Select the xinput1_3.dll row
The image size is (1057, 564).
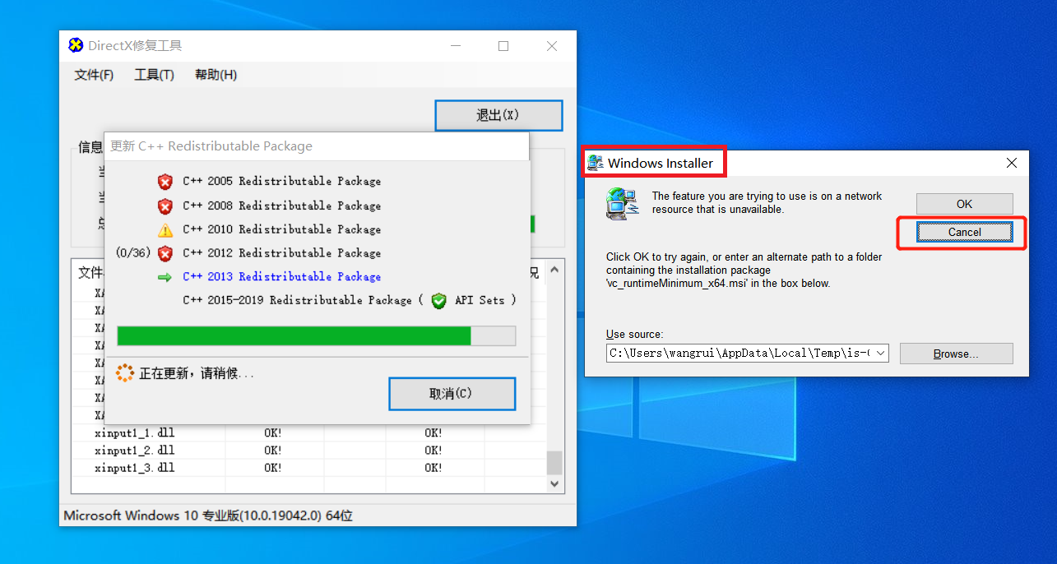click(308, 468)
